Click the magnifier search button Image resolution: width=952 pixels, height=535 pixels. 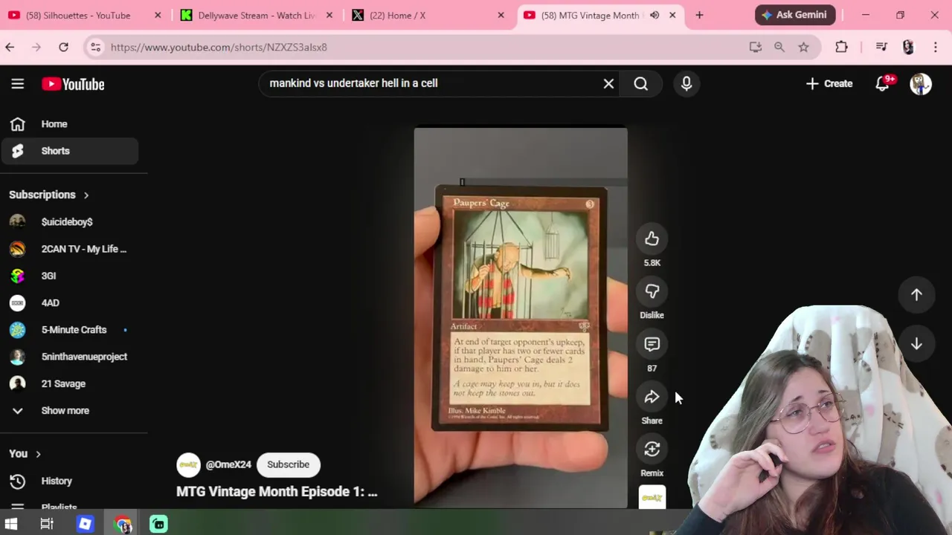(x=641, y=83)
